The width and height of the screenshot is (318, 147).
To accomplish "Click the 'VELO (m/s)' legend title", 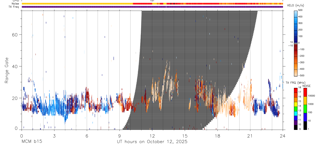I will tap(296, 5).
